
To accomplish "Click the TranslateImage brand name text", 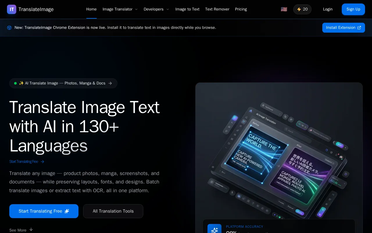I will pyautogui.click(x=36, y=9).
